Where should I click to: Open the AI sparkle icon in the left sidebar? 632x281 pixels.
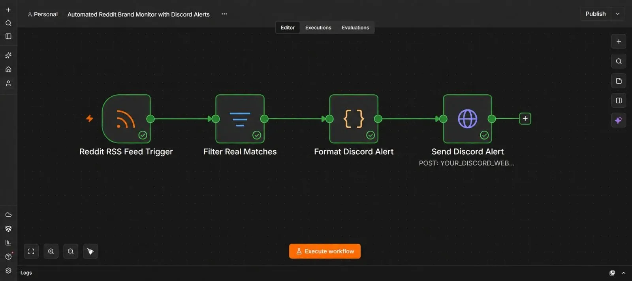click(8, 55)
